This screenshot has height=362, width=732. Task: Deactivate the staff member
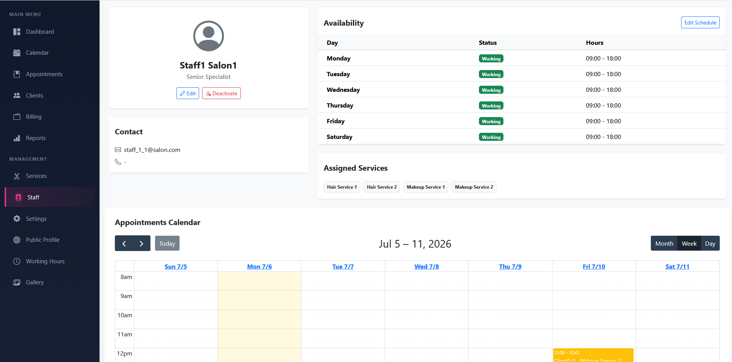(221, 93)
